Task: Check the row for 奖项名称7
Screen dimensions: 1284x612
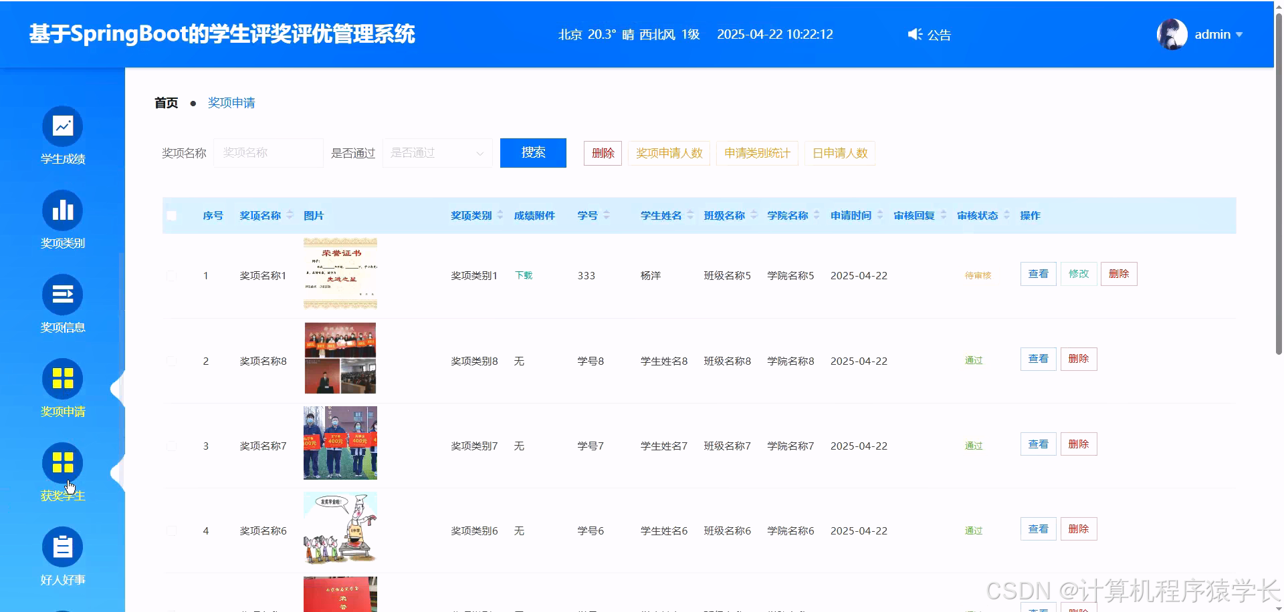Action: pos(172,446)
